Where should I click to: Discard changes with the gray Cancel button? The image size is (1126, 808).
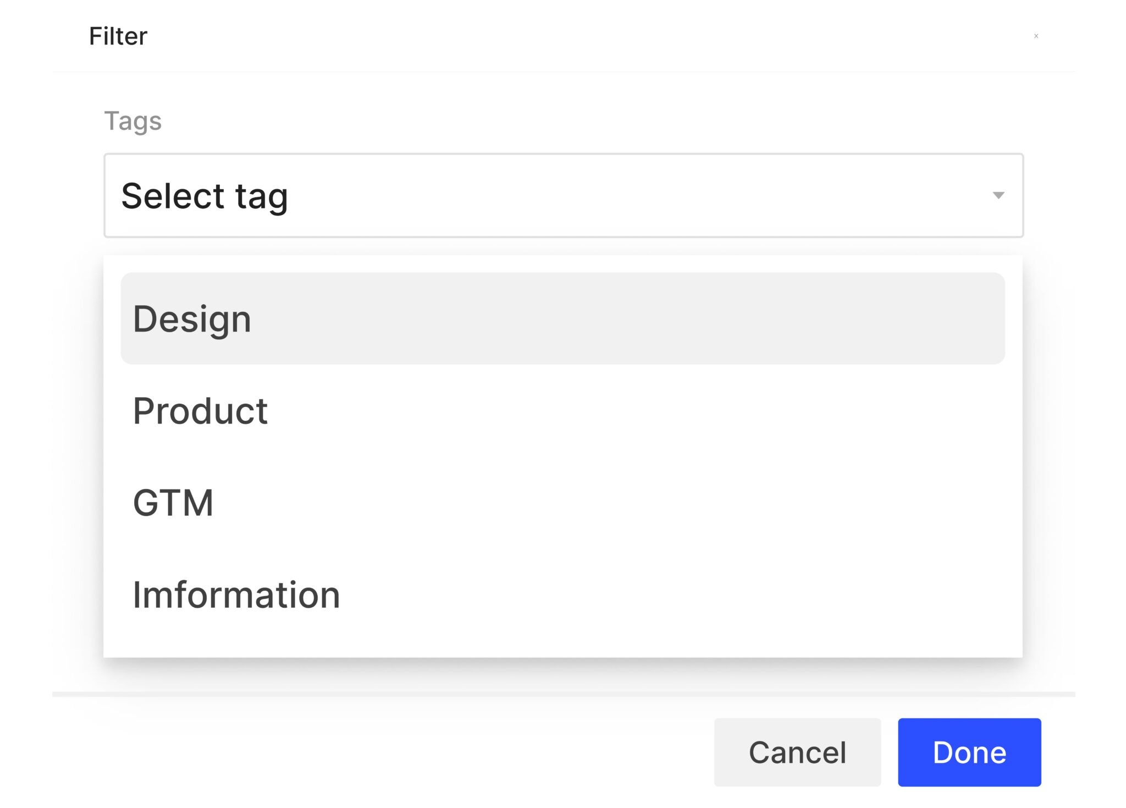tap(797, 752)
